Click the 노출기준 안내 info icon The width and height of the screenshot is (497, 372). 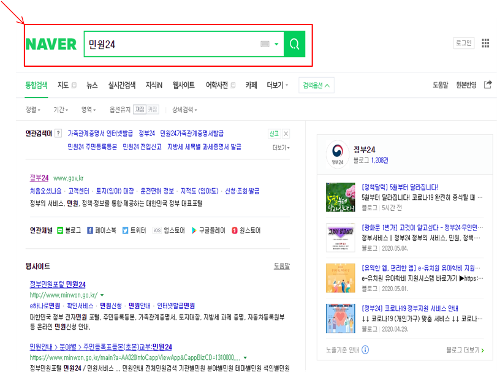(x=365, y=350)
